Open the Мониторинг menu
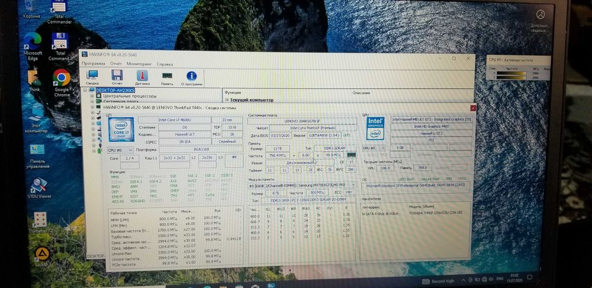Screen dimensions: 592x288 (139, 64)
